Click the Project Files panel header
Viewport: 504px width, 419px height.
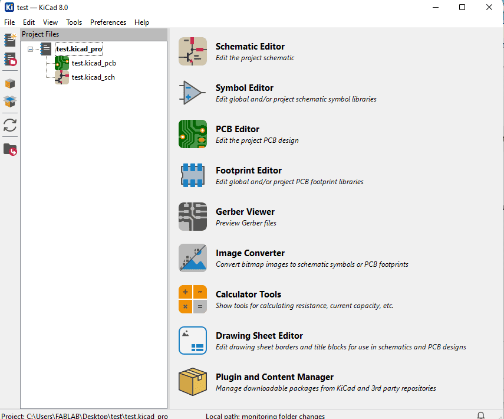[94, 34]
